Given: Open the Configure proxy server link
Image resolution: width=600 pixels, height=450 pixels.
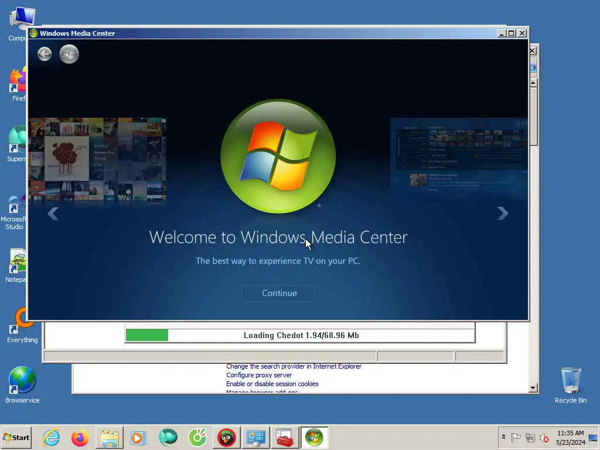Looking at the screenshot, I should [259, 375].
